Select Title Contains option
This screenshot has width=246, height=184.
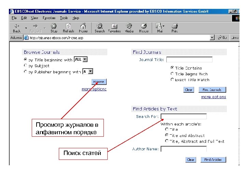(x=172, y=67)
